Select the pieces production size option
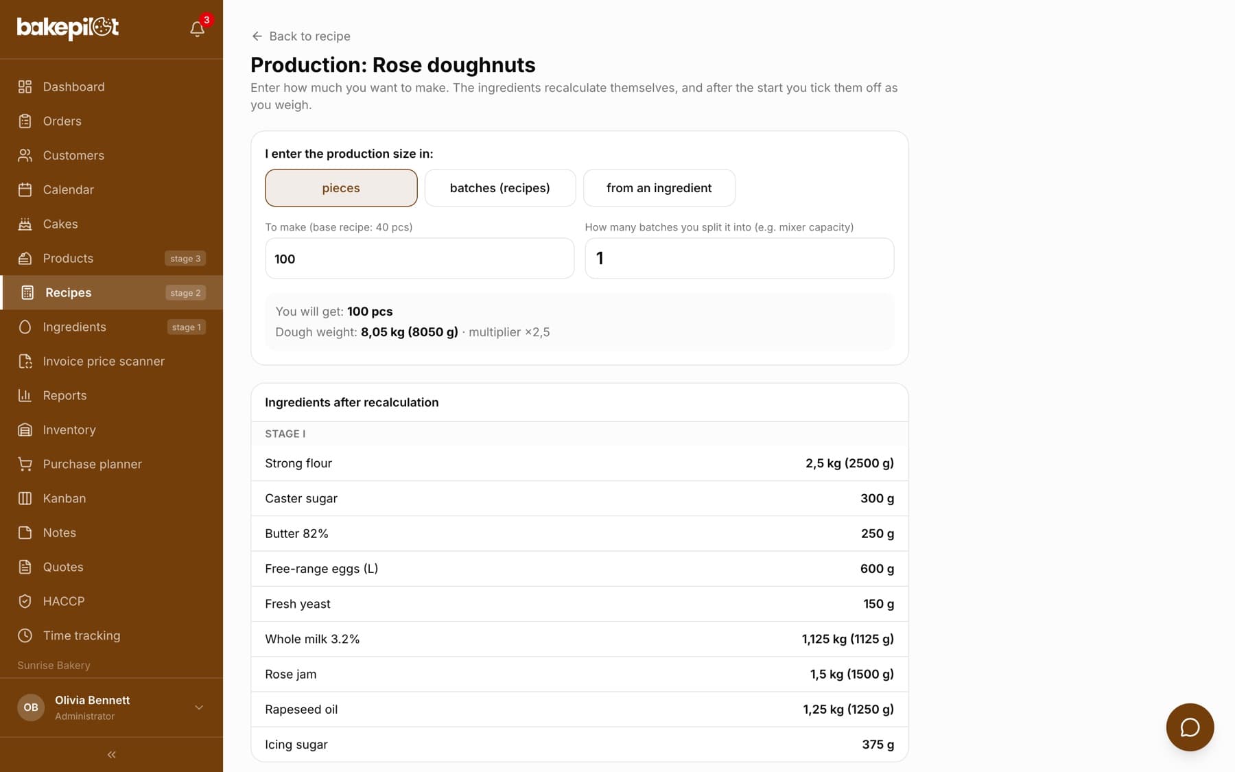The image size is (1235, 772). click(x=341, y=188)
